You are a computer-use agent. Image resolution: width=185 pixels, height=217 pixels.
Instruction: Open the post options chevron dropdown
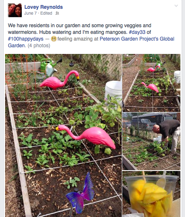tap(176, 6)
